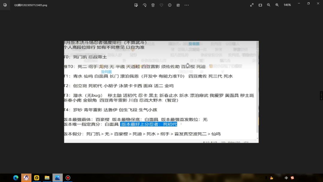Viewport: 323px width, 182px height.
Task: Open Microsoft Edge from the taskbar
Action: click(x=16, y=178)
